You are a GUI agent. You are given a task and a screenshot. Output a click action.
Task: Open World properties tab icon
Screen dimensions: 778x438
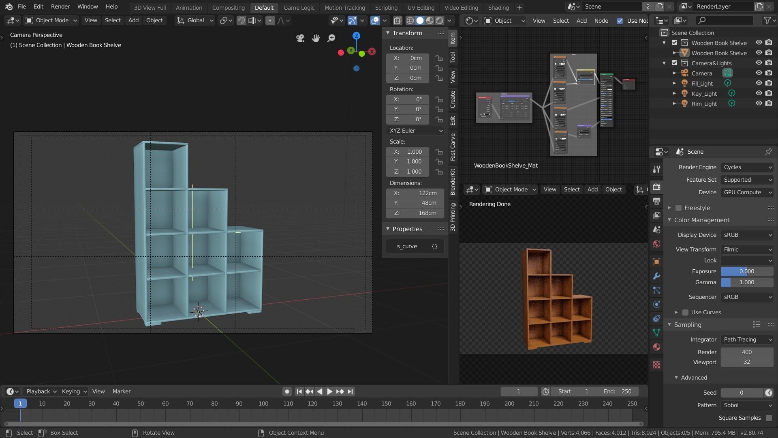click(x=657, y=244)
